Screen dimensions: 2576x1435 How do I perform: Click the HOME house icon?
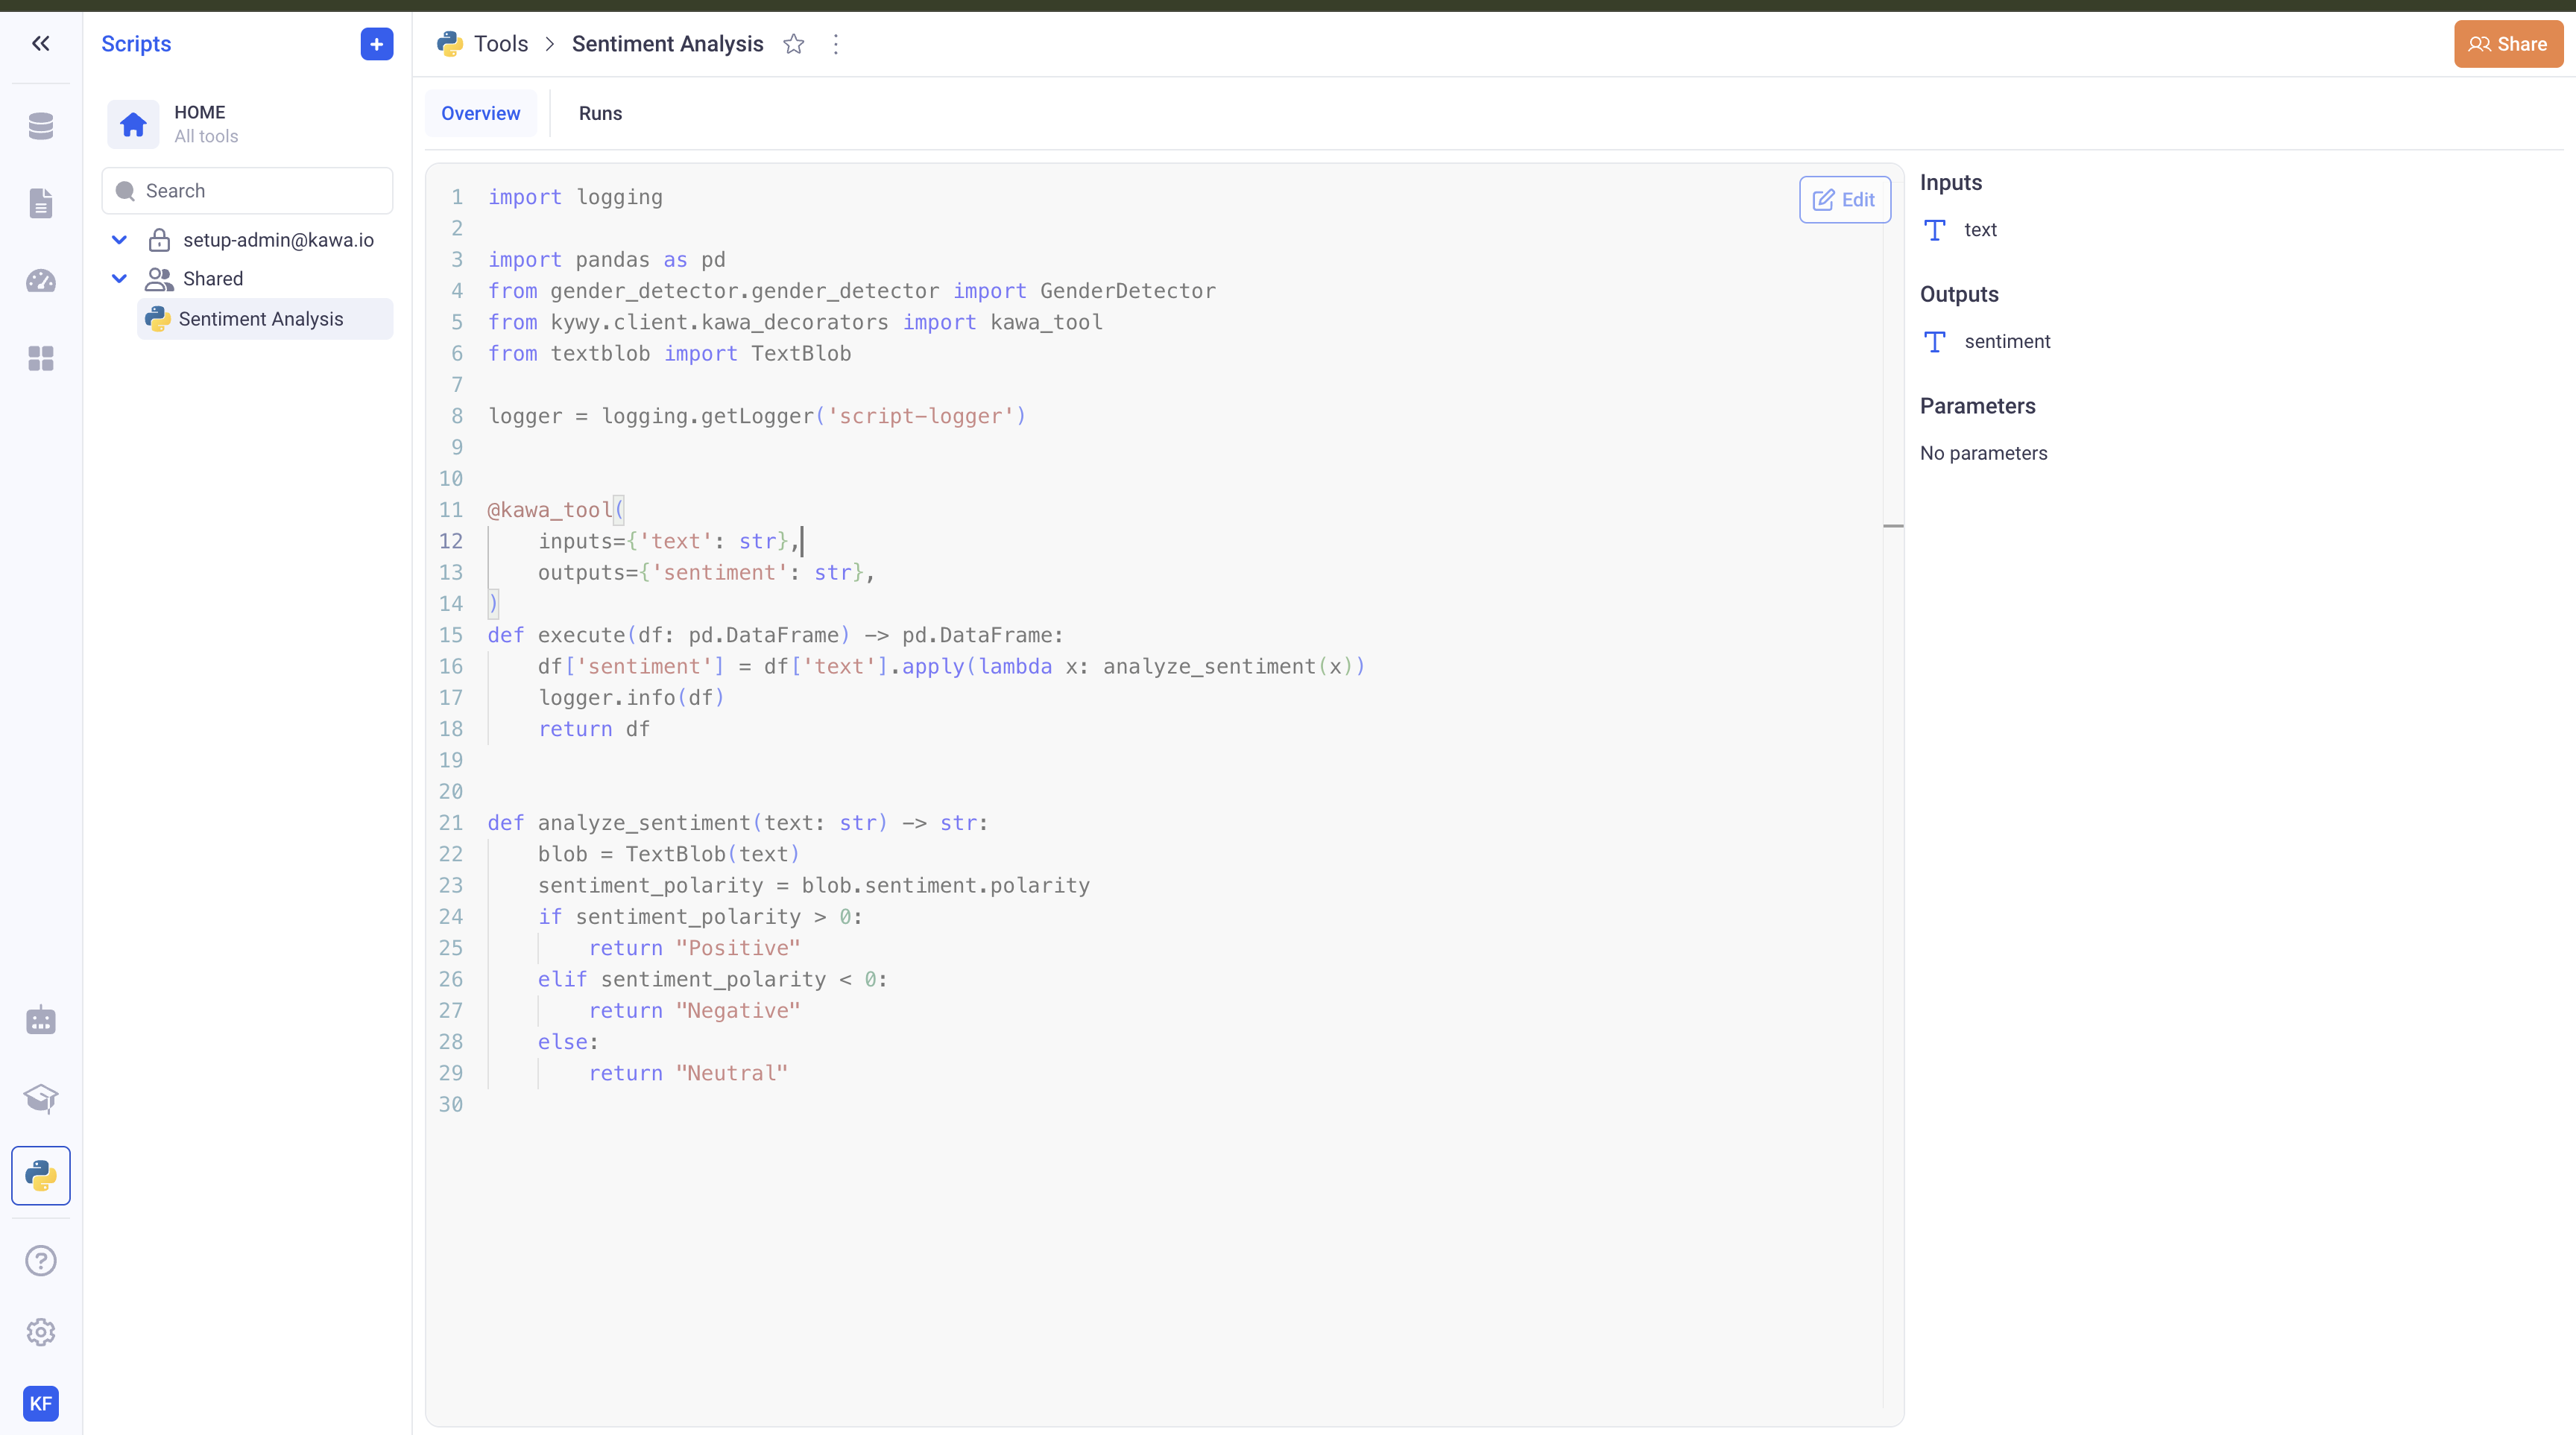point(133,124)
